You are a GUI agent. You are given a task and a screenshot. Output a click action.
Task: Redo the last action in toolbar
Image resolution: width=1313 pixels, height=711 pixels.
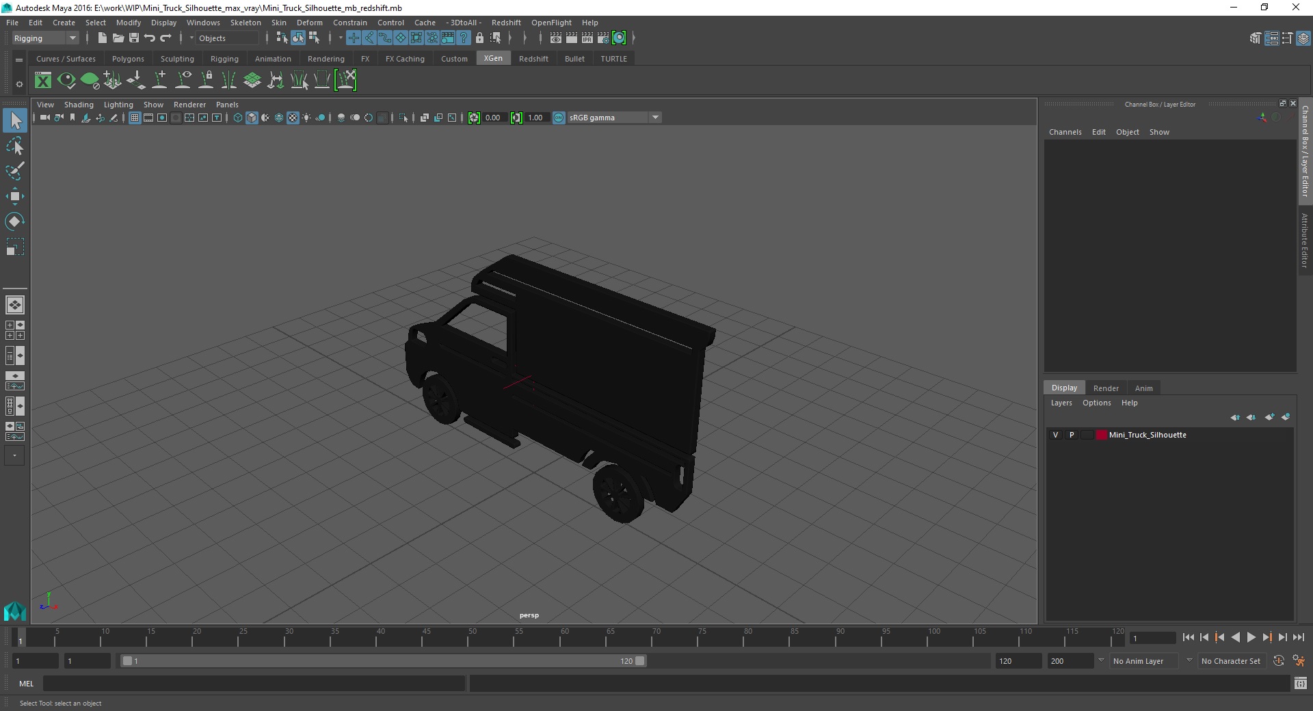(165, 38)
